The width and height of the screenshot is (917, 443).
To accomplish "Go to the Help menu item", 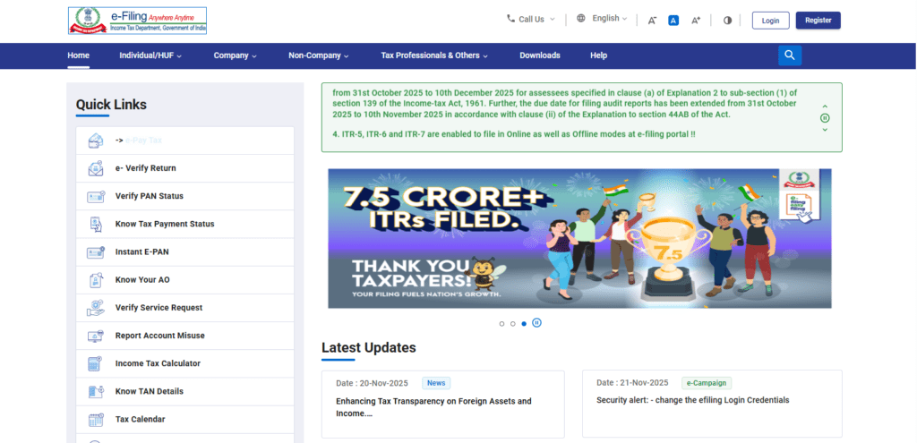I will pyautogui.click(x=598, y=55).
